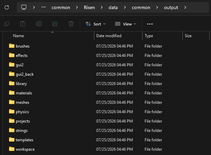This screenshot has width=211, height=155.
Task: Click File folder type in meshes row
Action: [153, 102]
